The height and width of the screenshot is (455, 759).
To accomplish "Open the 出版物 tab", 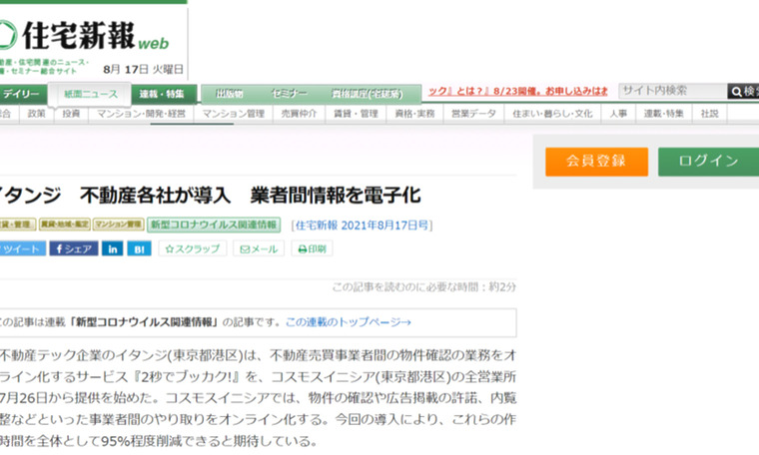I will click(230, 94).
